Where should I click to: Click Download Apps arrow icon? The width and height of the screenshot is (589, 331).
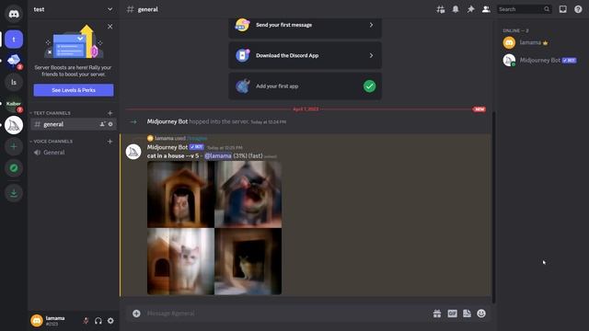[x=14, y=193]
